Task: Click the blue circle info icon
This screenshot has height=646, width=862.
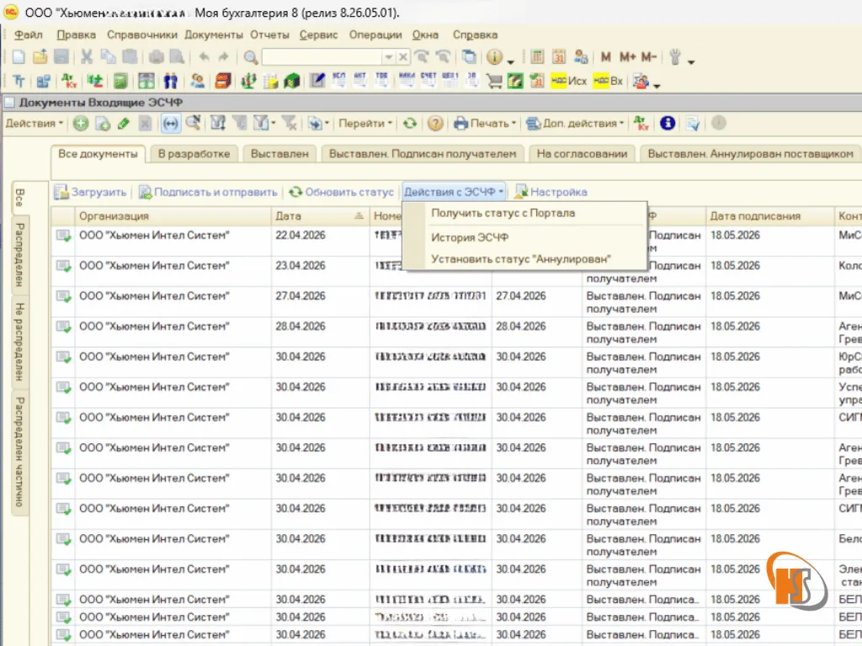Action: [668, 123]
